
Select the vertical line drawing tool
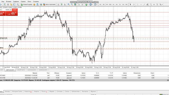coord(138,4)
